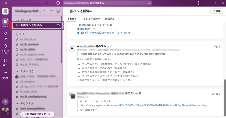Click the new message compose icon
This screenshot has width=226, height=118.
58,11
